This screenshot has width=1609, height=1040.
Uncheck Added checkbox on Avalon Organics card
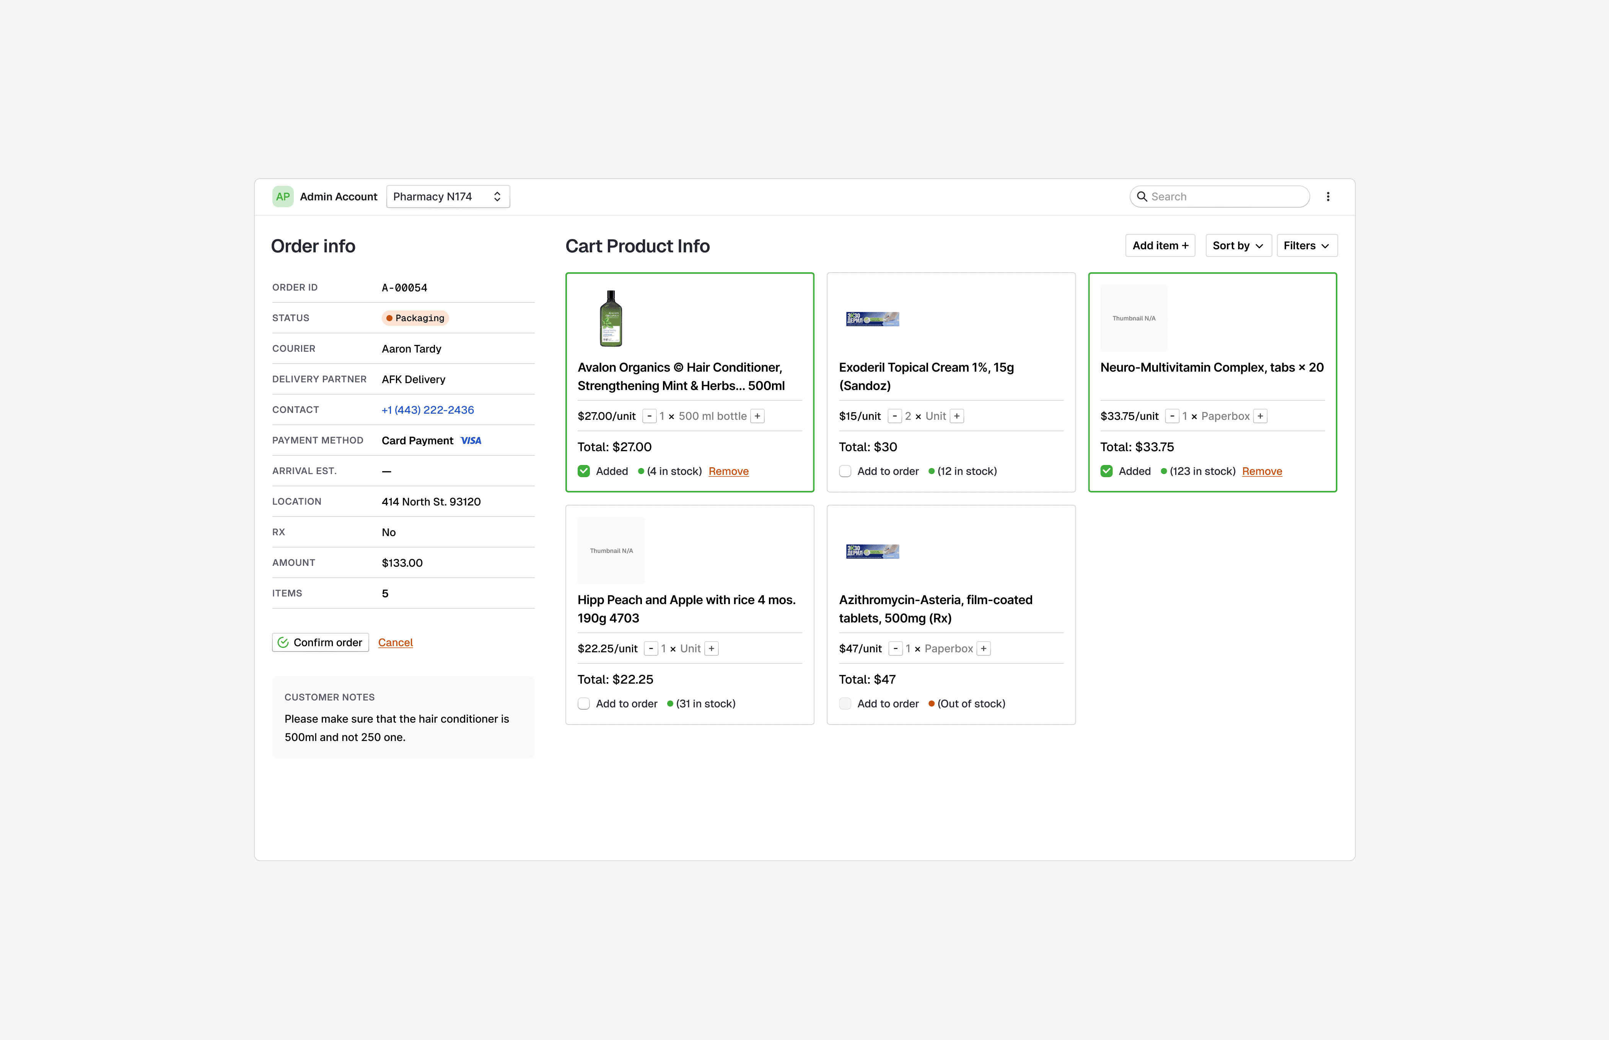click(584, 471)
